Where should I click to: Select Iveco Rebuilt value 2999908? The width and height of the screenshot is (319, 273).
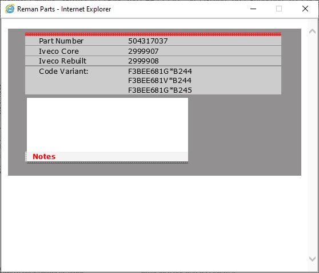pos(143,61)
